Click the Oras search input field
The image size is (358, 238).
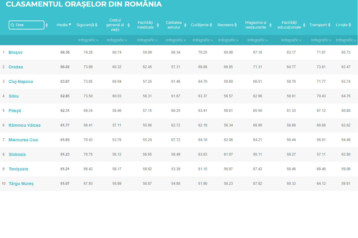[27, 25]
